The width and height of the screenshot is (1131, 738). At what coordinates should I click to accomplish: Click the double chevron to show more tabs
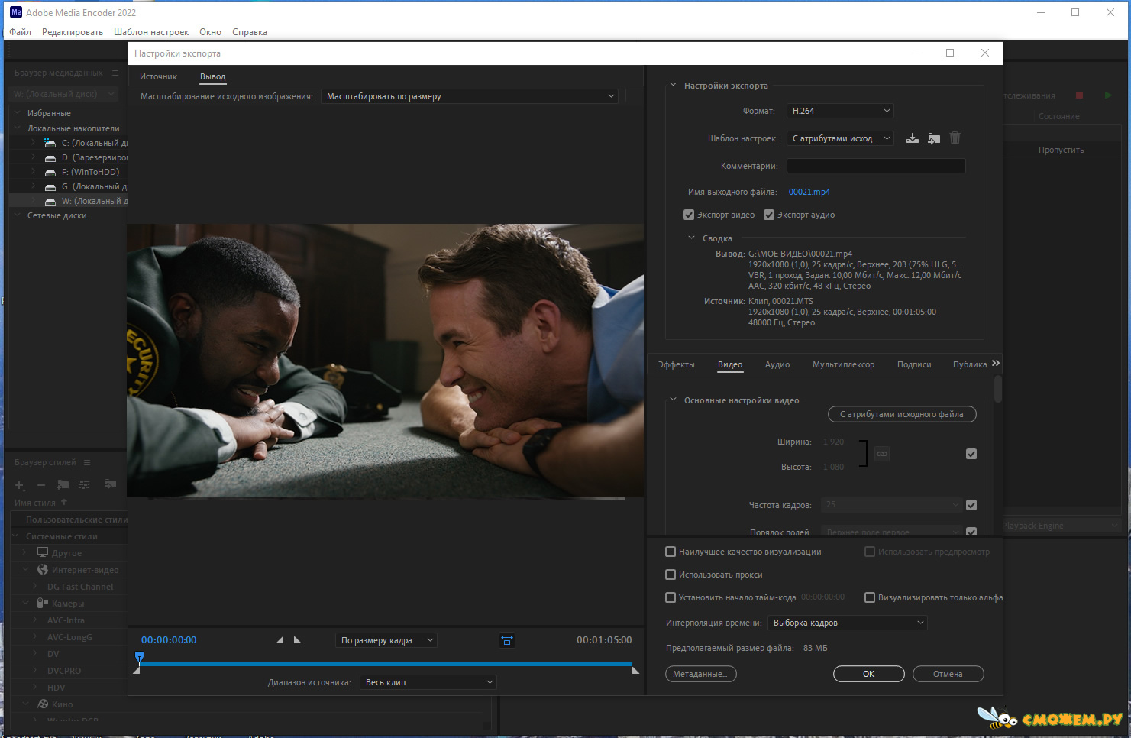pyautogui.click(x=996, y=364)
